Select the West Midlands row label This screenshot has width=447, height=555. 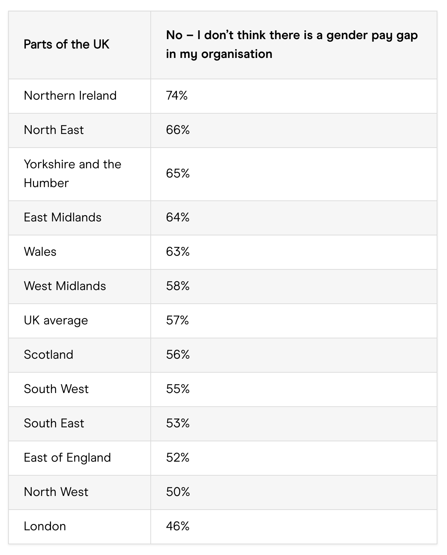(x=65, y=286)
